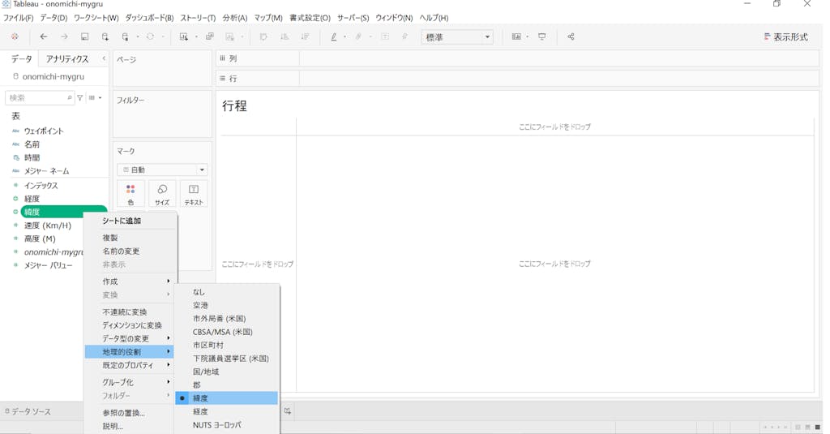Click the save icon in toolbar
Image resolution: width=830 pixels, height=434 pixels.
pyautogui.click(x=84, y=37)
